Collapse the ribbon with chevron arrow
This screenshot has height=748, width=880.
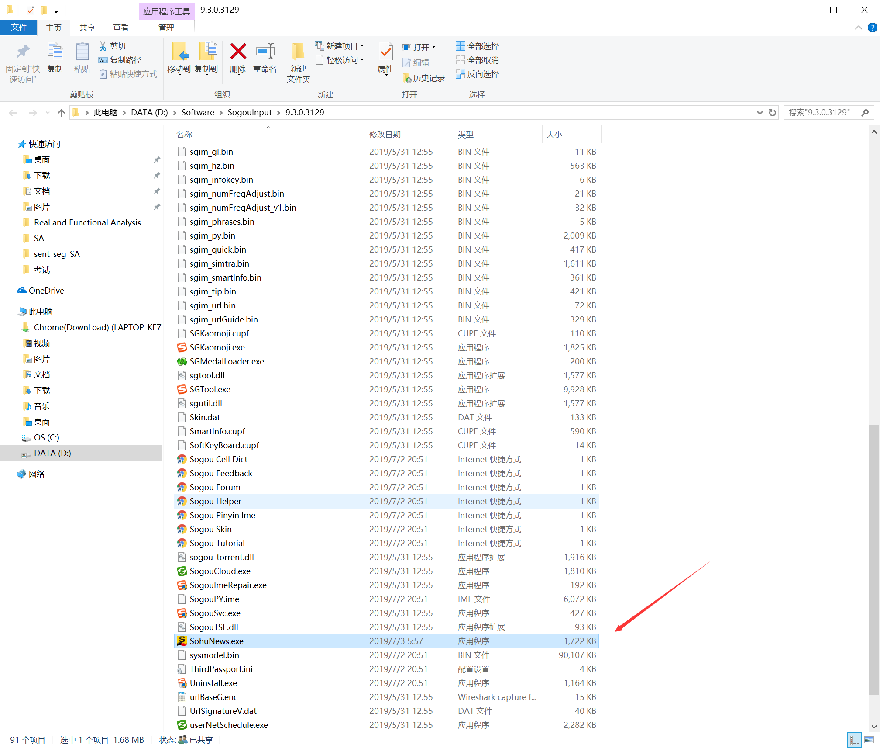point(858,28)
